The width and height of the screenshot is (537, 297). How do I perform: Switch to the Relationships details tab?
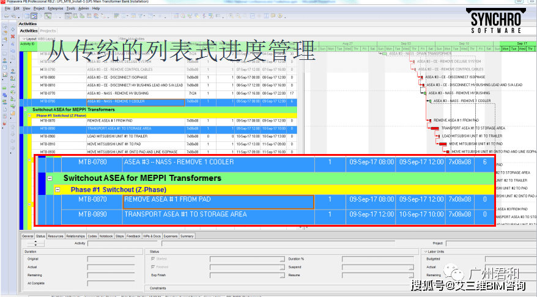(x=75, y=236)
